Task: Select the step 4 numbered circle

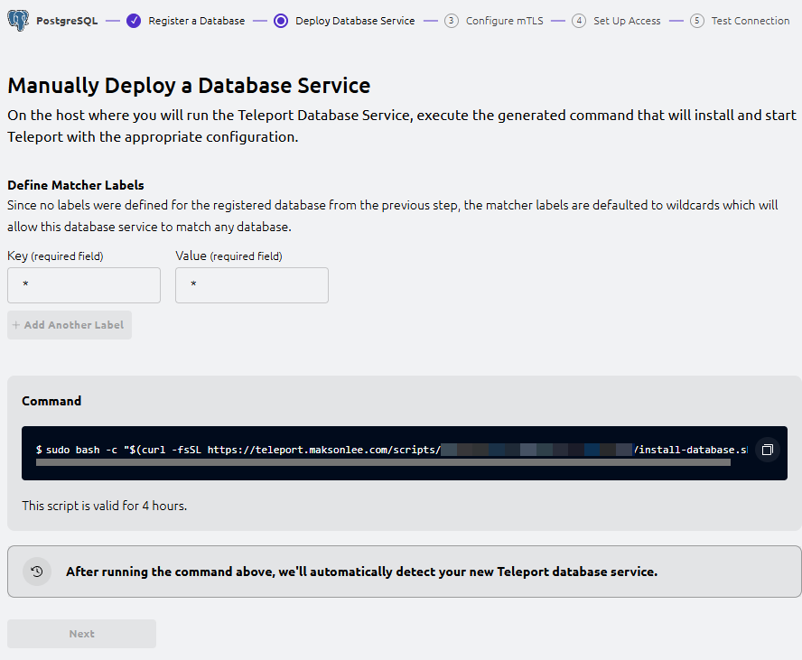Action: tap(579, 21)
